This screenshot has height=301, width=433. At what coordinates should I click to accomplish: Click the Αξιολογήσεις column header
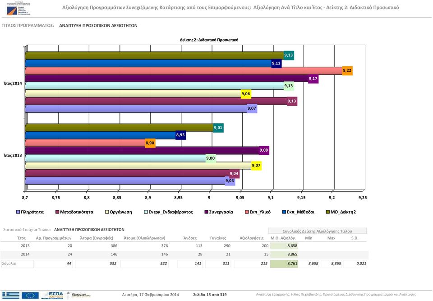coord(252,238)
